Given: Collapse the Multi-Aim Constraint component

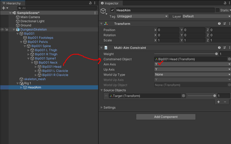Looking at the screenshot, I should pyautogui.click(x=101, y=48).
